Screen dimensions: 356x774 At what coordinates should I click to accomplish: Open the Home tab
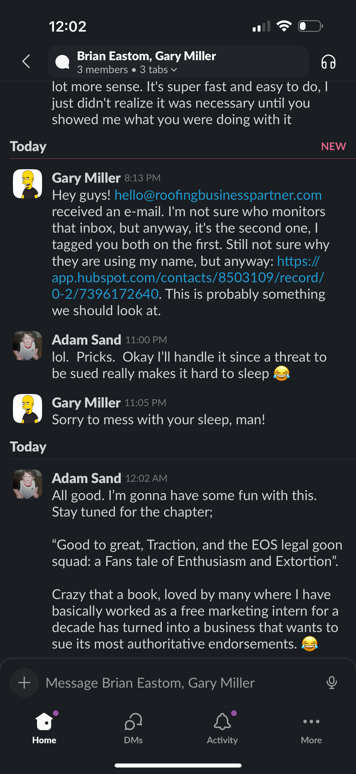[x=44, y=727]
